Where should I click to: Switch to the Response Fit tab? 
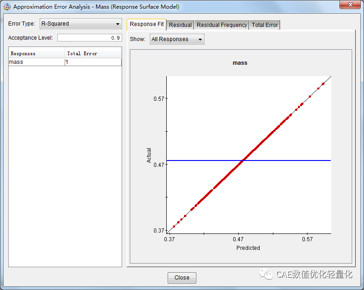click(147, 25)
